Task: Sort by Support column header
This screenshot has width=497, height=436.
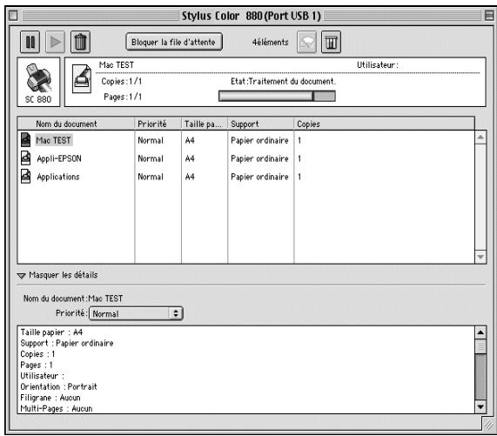Action: pyautogui.click(x=260, y=124)
